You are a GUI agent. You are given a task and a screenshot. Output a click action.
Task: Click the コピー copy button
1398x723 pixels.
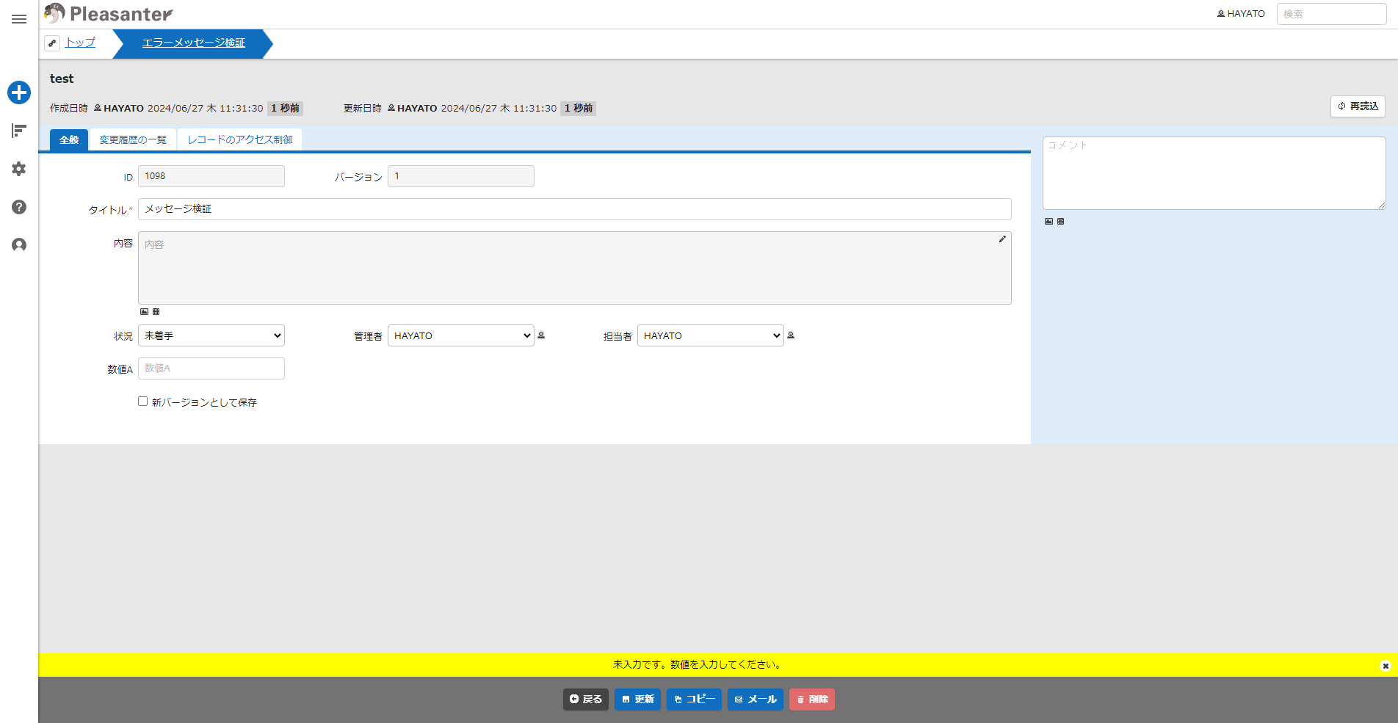(x=695, y=700)
